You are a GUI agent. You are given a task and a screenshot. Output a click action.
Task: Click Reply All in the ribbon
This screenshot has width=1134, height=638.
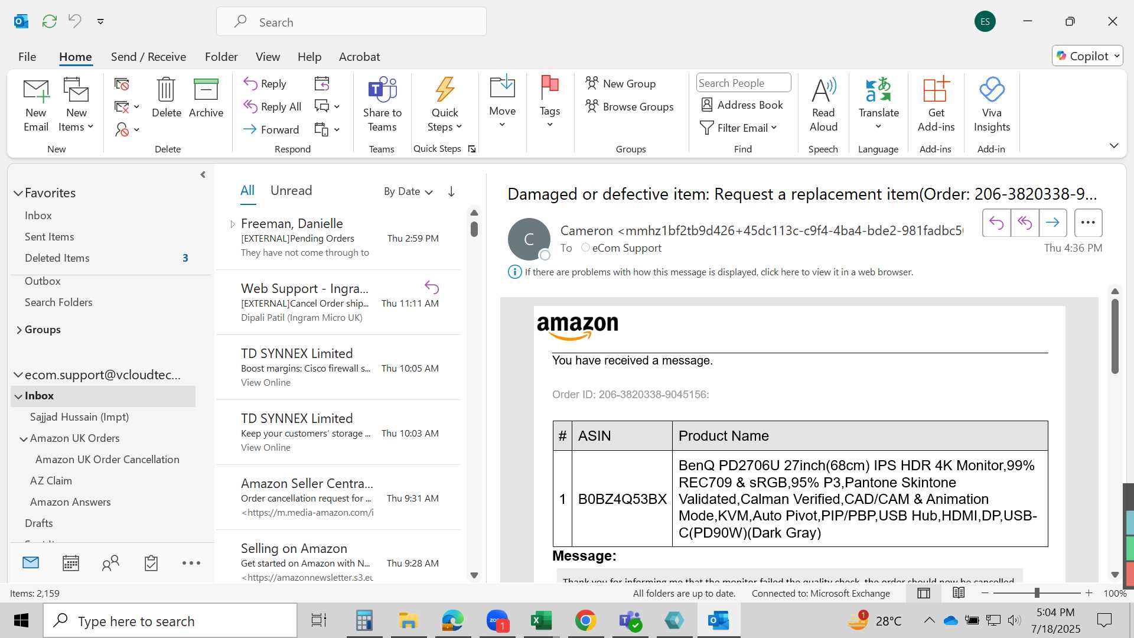point(272,106)
